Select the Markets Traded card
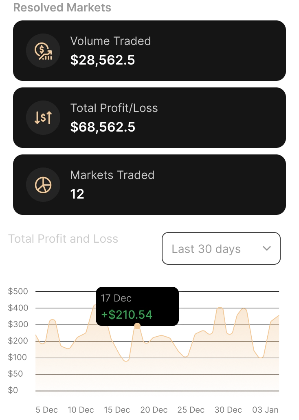The height and width of the screenshot is (420, 299). (x=149, y=185)
